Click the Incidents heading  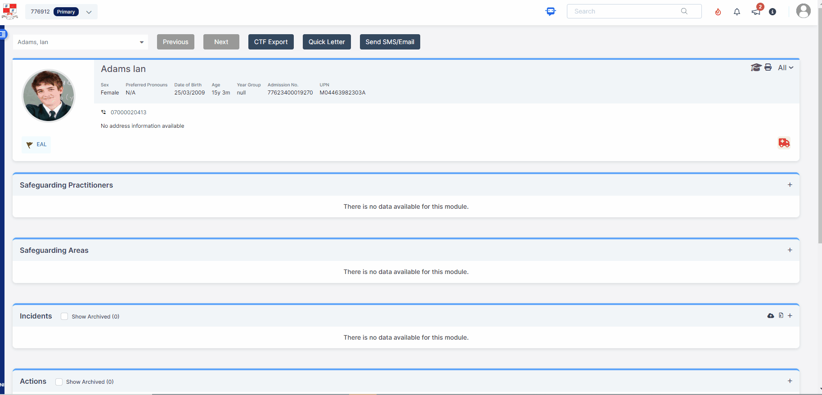coord(36,316)
